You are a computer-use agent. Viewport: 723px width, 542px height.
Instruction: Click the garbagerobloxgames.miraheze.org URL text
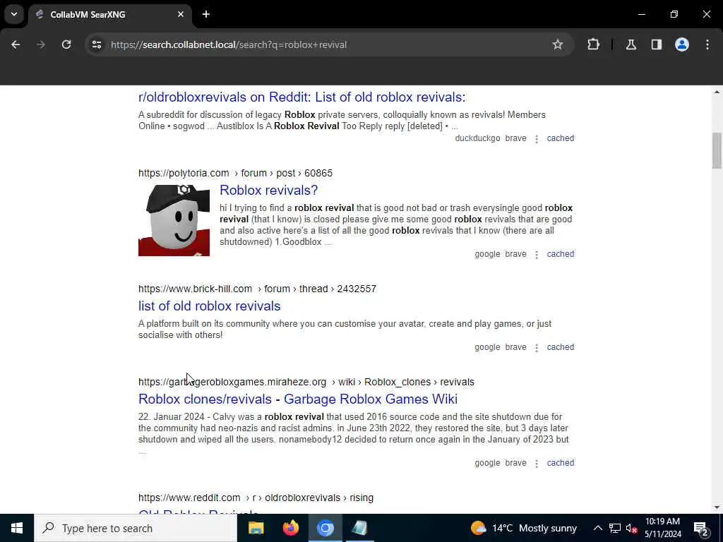(x=306, y=382)
